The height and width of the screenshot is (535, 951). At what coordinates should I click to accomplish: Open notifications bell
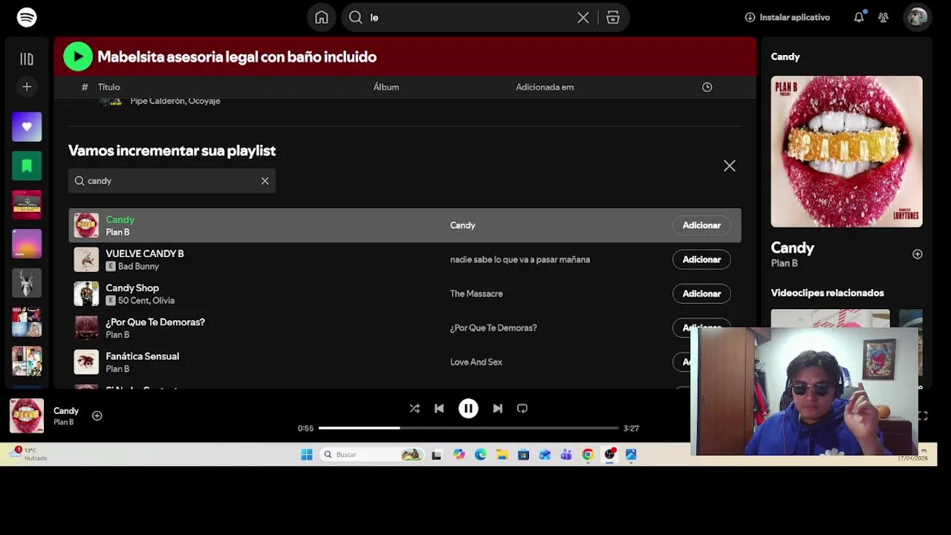[859, 17]
